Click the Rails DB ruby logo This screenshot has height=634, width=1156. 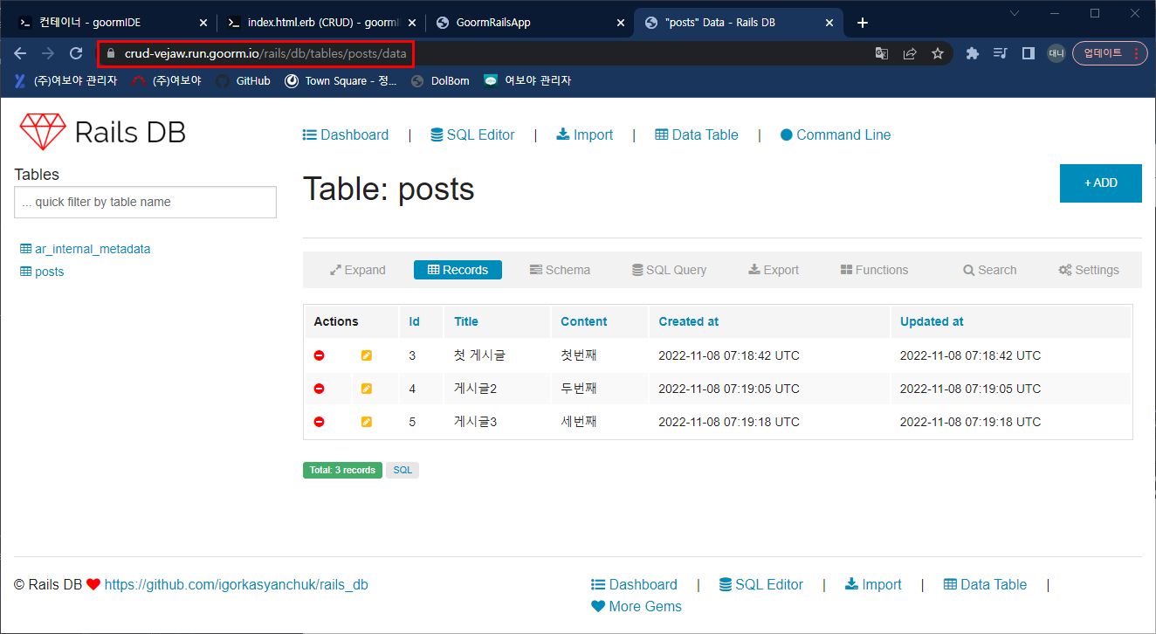[43, 132]
